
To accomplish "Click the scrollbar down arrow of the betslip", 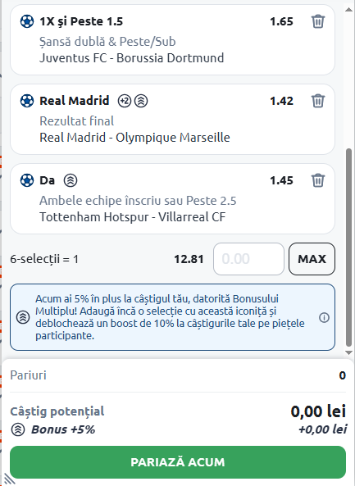I will tap(348, 352).
